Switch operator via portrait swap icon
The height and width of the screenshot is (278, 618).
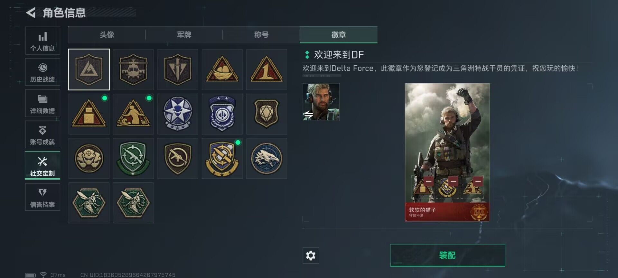pyautogui.click(x=309, y=115)
